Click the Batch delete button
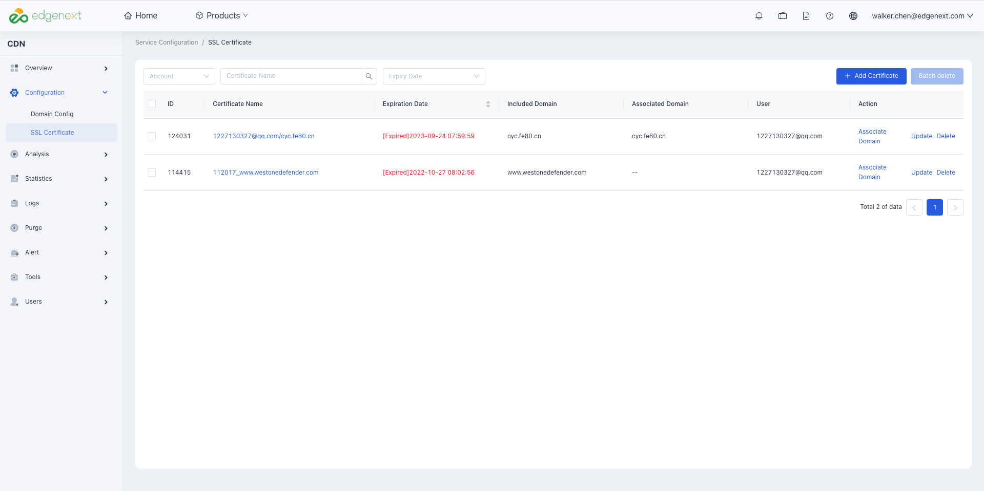Image resolution: width=984 pixels, height=491 pixels. pos(937,76)
